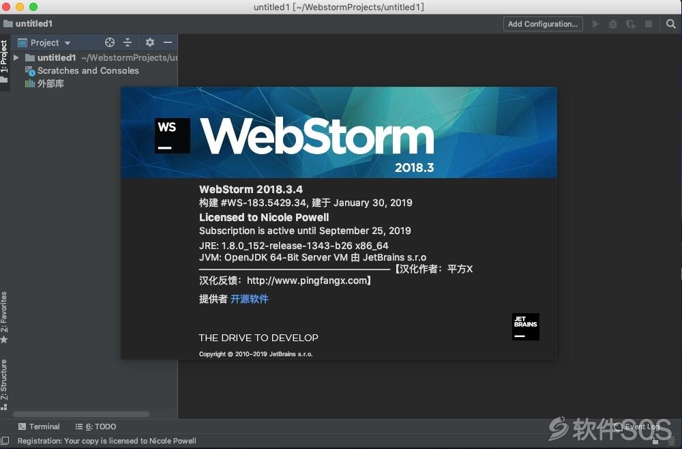
Task: Open the Event Log
Action: click(636, 426)
